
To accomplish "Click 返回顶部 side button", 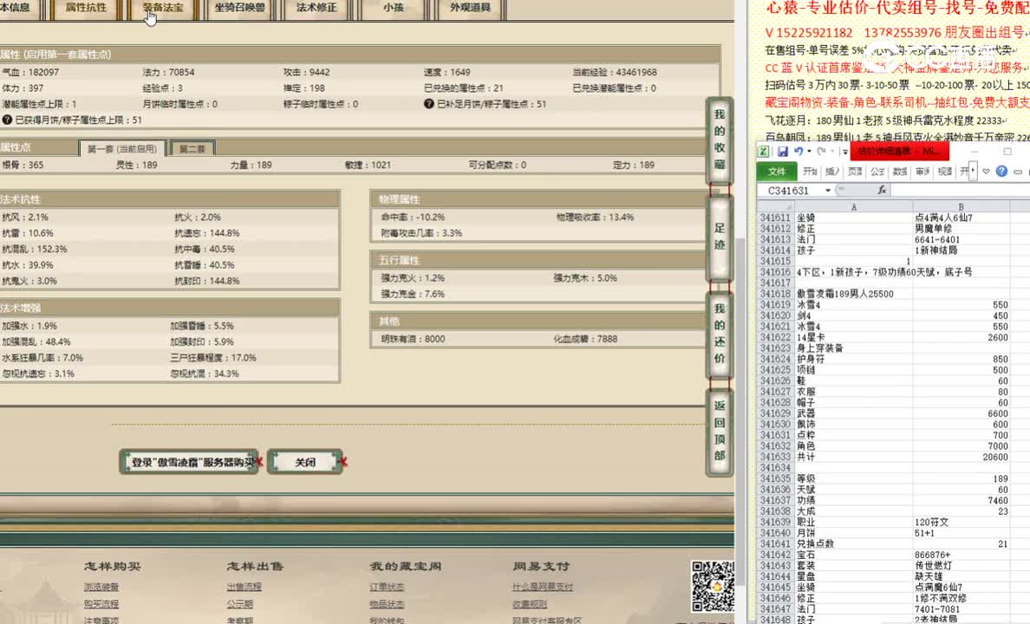I will click(720, 431).
